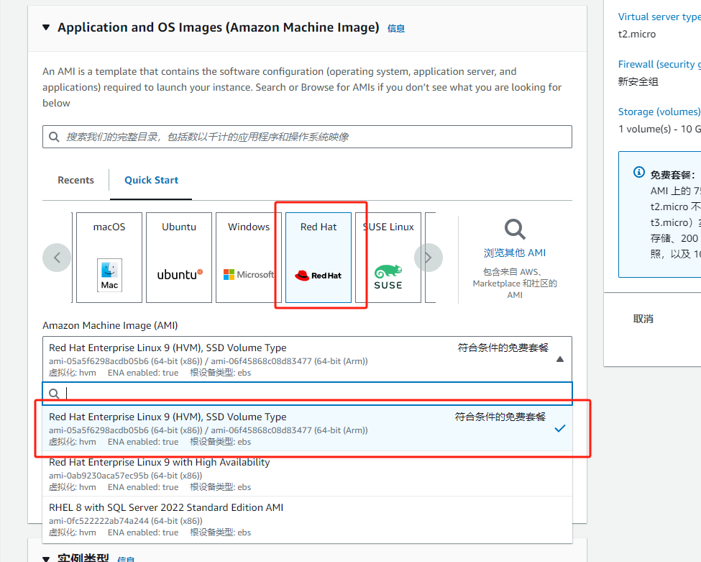Select the Windows image card
This screenshot has width=701, height=562.
coord(249,258)
